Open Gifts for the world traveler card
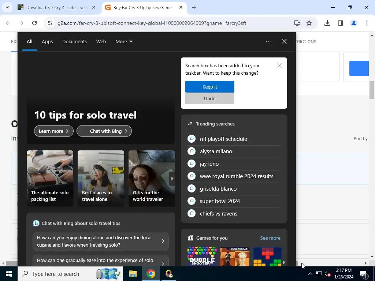 click(x=152, y=178)
